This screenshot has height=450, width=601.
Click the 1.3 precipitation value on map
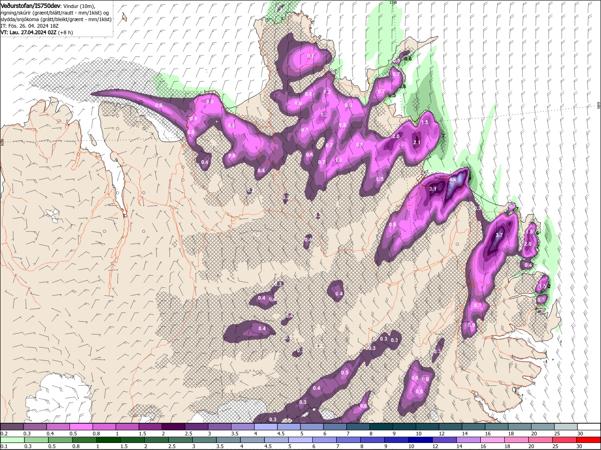pyautogui.click(x=324, y=115)
